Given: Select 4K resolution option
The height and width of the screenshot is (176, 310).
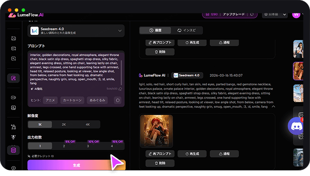Looking at the screenshot, I should [88, 124].
